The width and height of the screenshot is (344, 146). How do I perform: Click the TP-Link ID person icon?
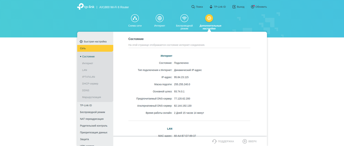click(211, 7)
